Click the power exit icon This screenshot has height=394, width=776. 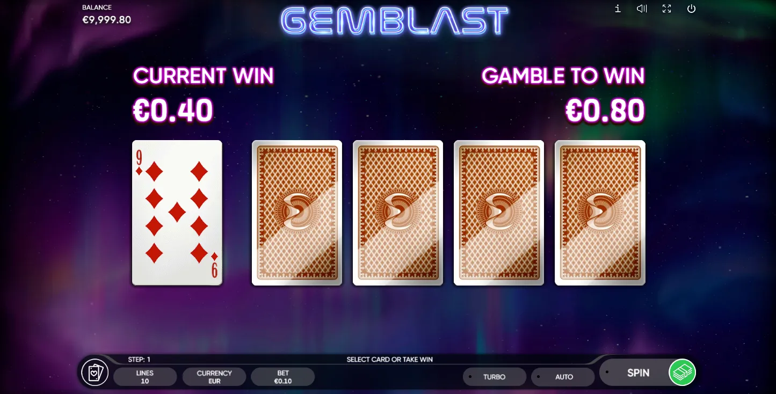[691, 9]
